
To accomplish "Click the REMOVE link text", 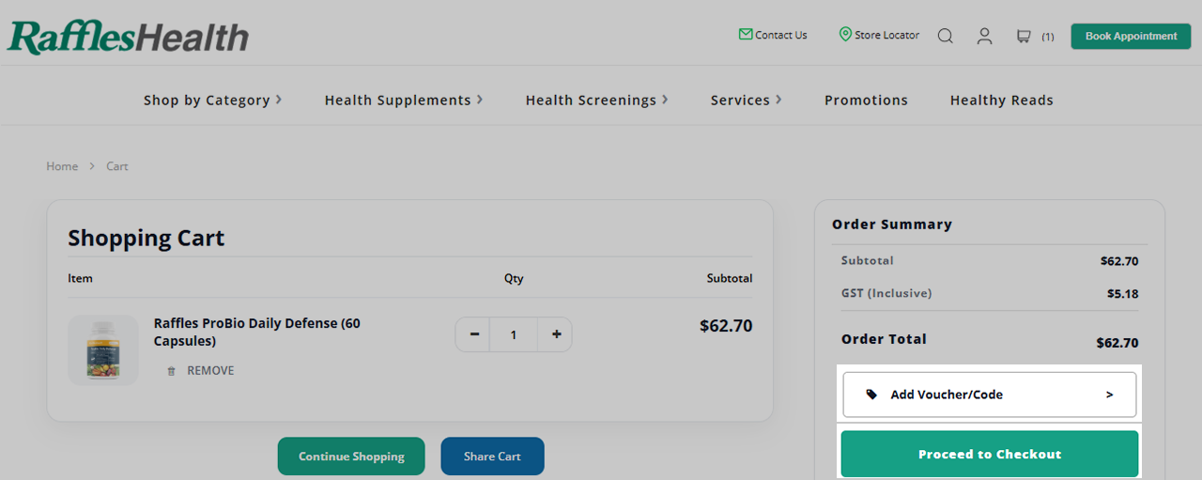I will point(210,371).
